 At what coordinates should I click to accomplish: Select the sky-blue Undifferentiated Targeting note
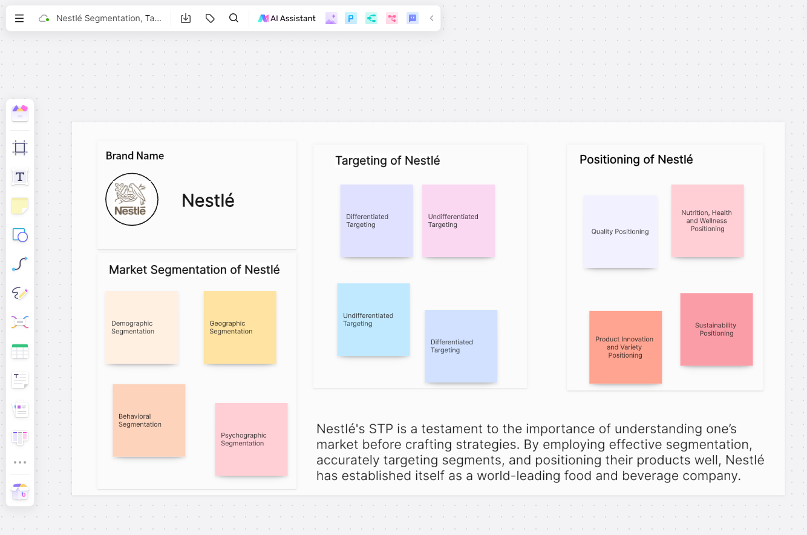click(373, 320)
